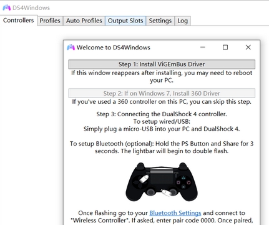Image resolution: width=269 pixels, height=225 pixels.
Task: Close the Welcome to DS4Windows dialog
Action: click(248, 47)
